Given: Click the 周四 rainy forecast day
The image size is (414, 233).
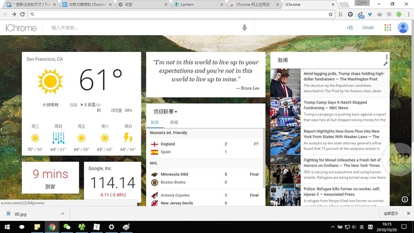Looking at the screenshot, I should [x=58, y=137].
